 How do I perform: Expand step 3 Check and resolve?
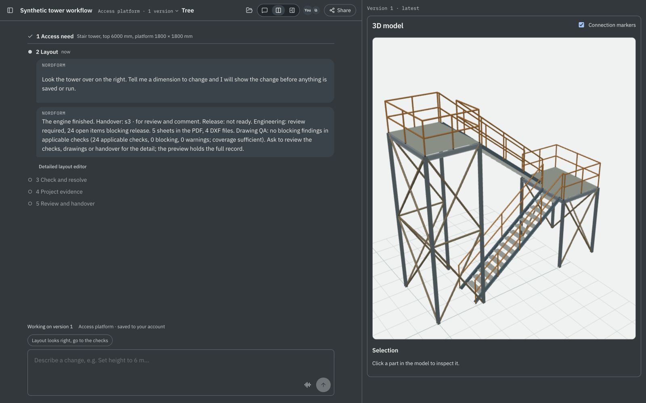pos(61,180)
